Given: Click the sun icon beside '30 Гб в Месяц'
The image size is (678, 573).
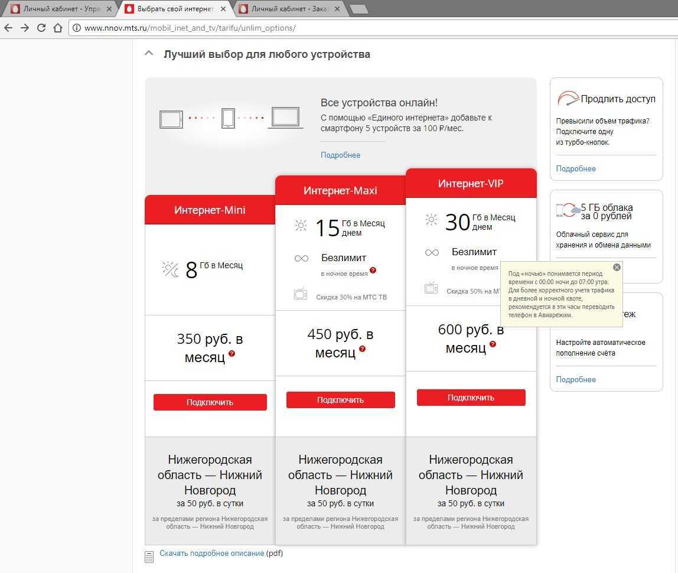Looking at the screenshot, I should coord(432,220).
